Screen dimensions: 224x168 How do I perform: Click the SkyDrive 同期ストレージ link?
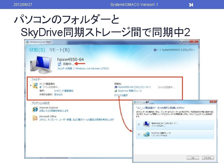click(x=130, y=91)
